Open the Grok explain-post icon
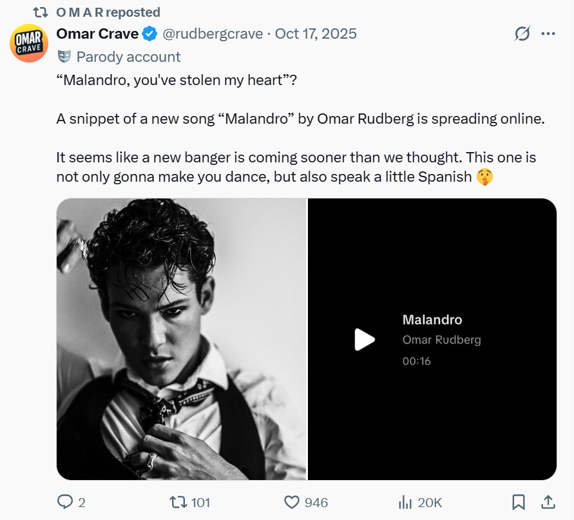 (x=522, y=34)
